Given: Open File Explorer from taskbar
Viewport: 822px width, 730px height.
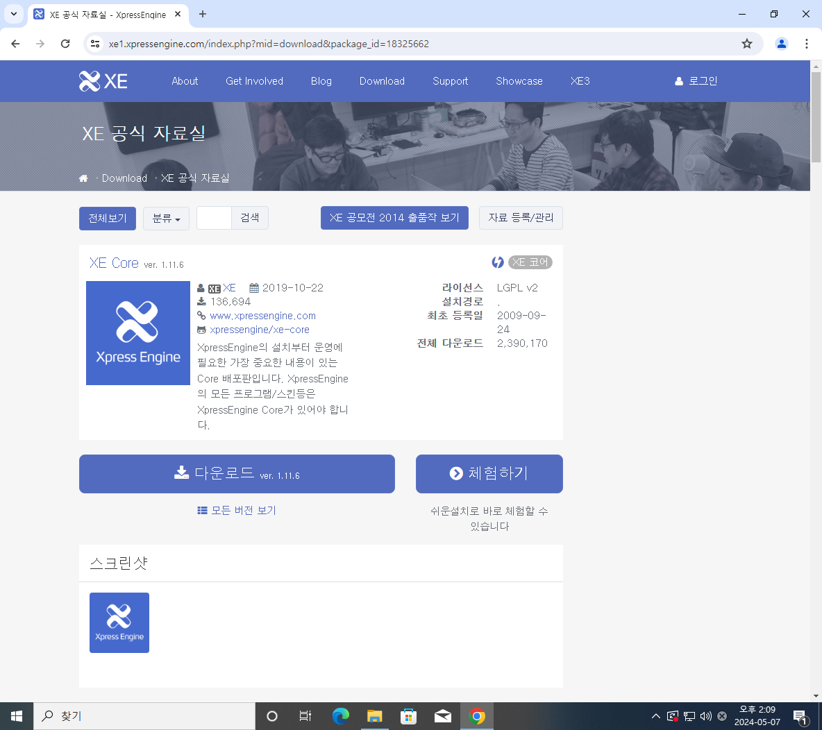Looking at the screenshot, I should 374,716.
